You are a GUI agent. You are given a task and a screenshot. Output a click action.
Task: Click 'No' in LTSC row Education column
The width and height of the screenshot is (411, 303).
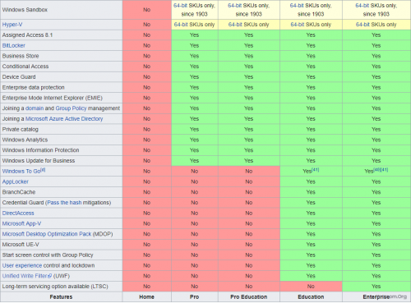click(311, 287)
